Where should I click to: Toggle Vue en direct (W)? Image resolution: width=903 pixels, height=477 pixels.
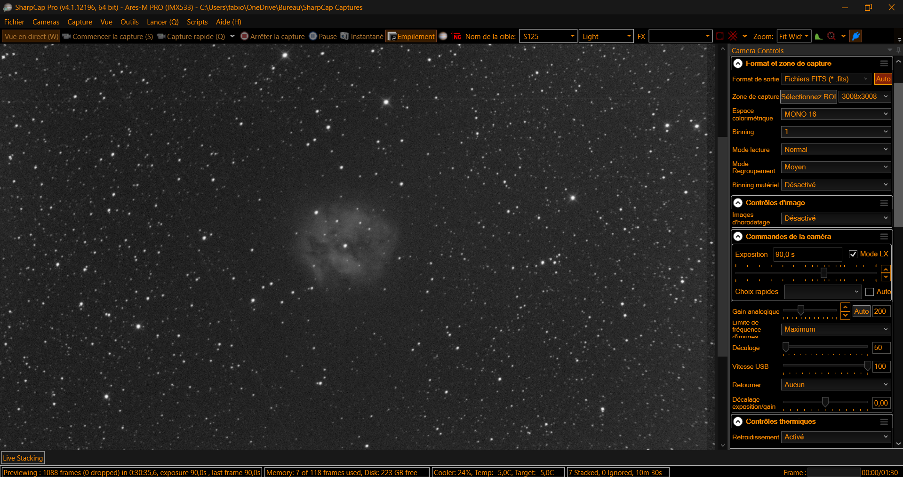[31, 36]
